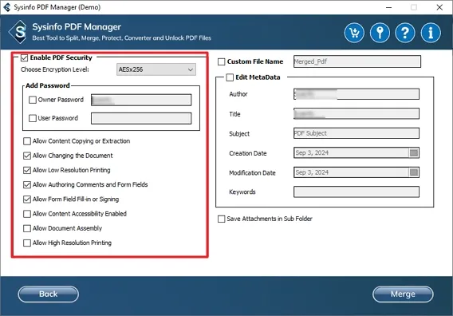This screenshot has width=453, height=316.
Task: Click the 'Add Password' group label
Action: (48, 85)
